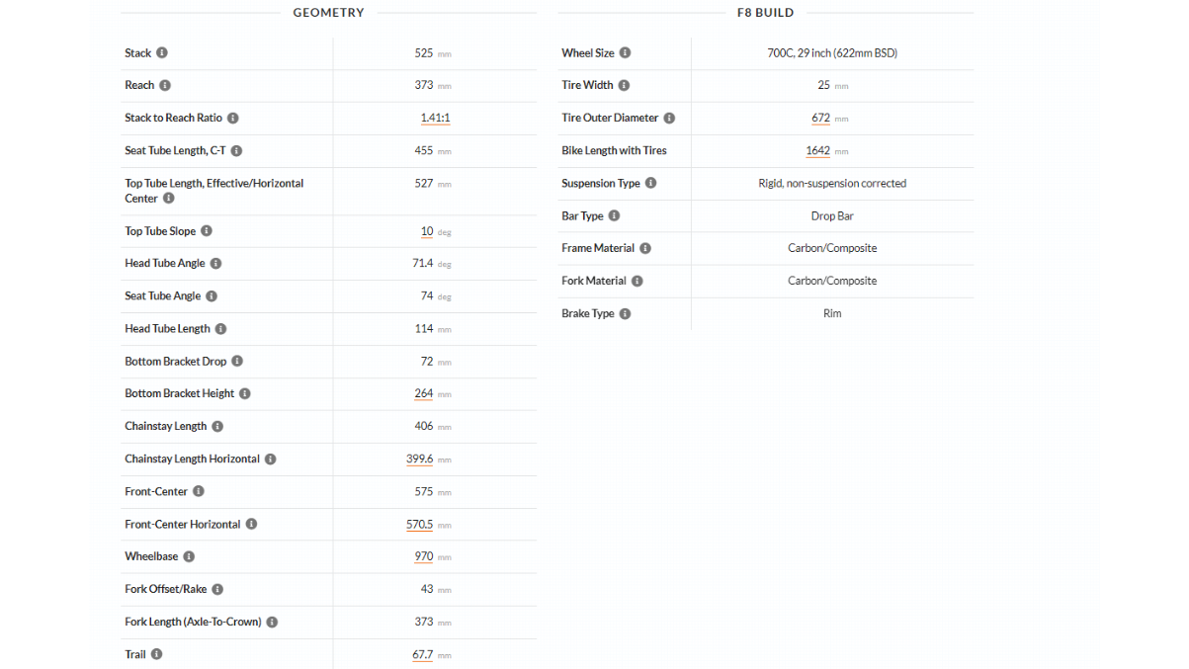Show info for Stack to Reach Ratio

[x=233, y=119]
